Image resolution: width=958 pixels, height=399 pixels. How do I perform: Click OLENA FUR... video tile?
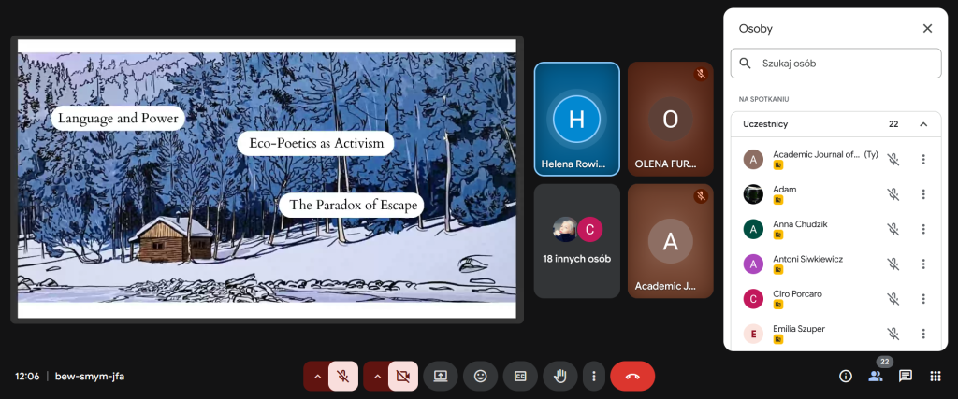click(670, 119)
